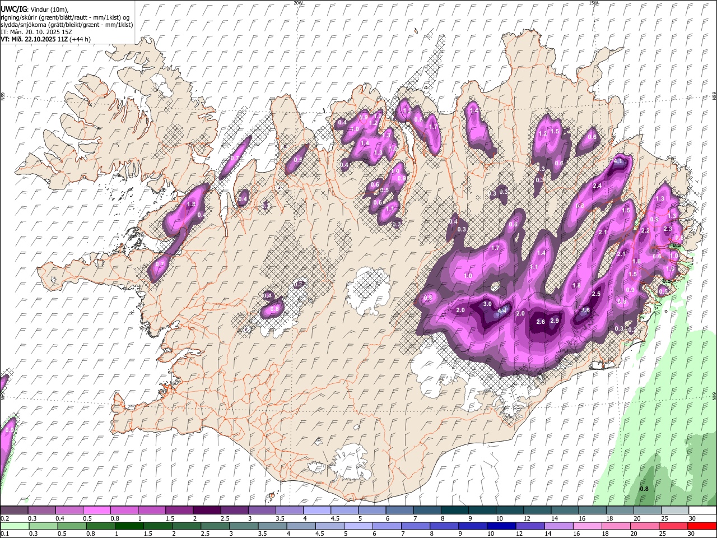Click the 2.9 snowfall value on the map

(555, 321)
